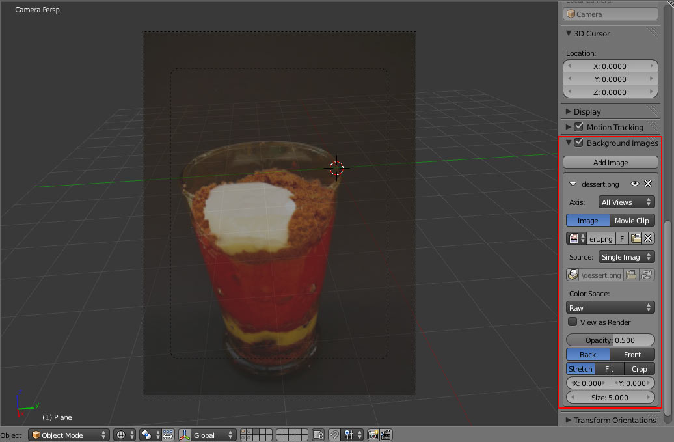The height and width of the screenshot is (442, 674).
Task: Switch to the Movie Clip tab
Action: coord(632,221)
